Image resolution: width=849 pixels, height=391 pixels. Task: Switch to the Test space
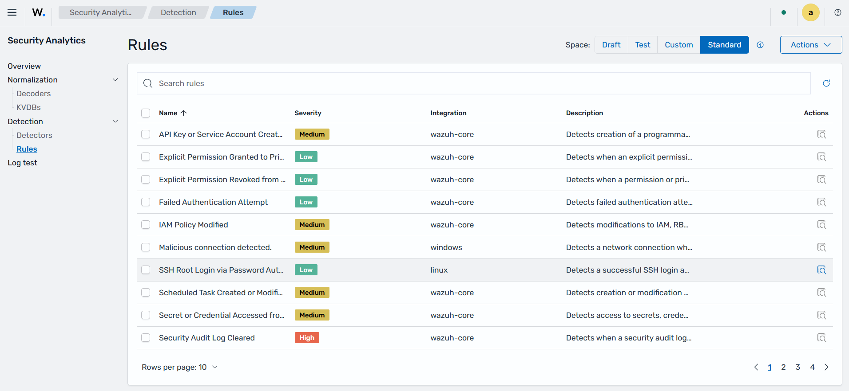643,45
